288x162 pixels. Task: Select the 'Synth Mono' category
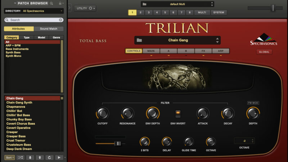click(32, 56)
